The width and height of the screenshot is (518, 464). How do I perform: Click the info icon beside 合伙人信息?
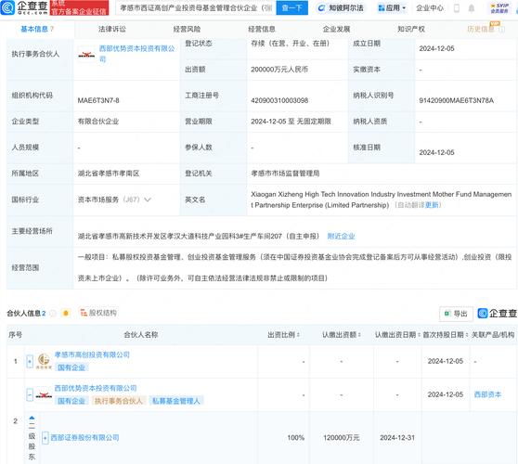[x=53, y=313]
